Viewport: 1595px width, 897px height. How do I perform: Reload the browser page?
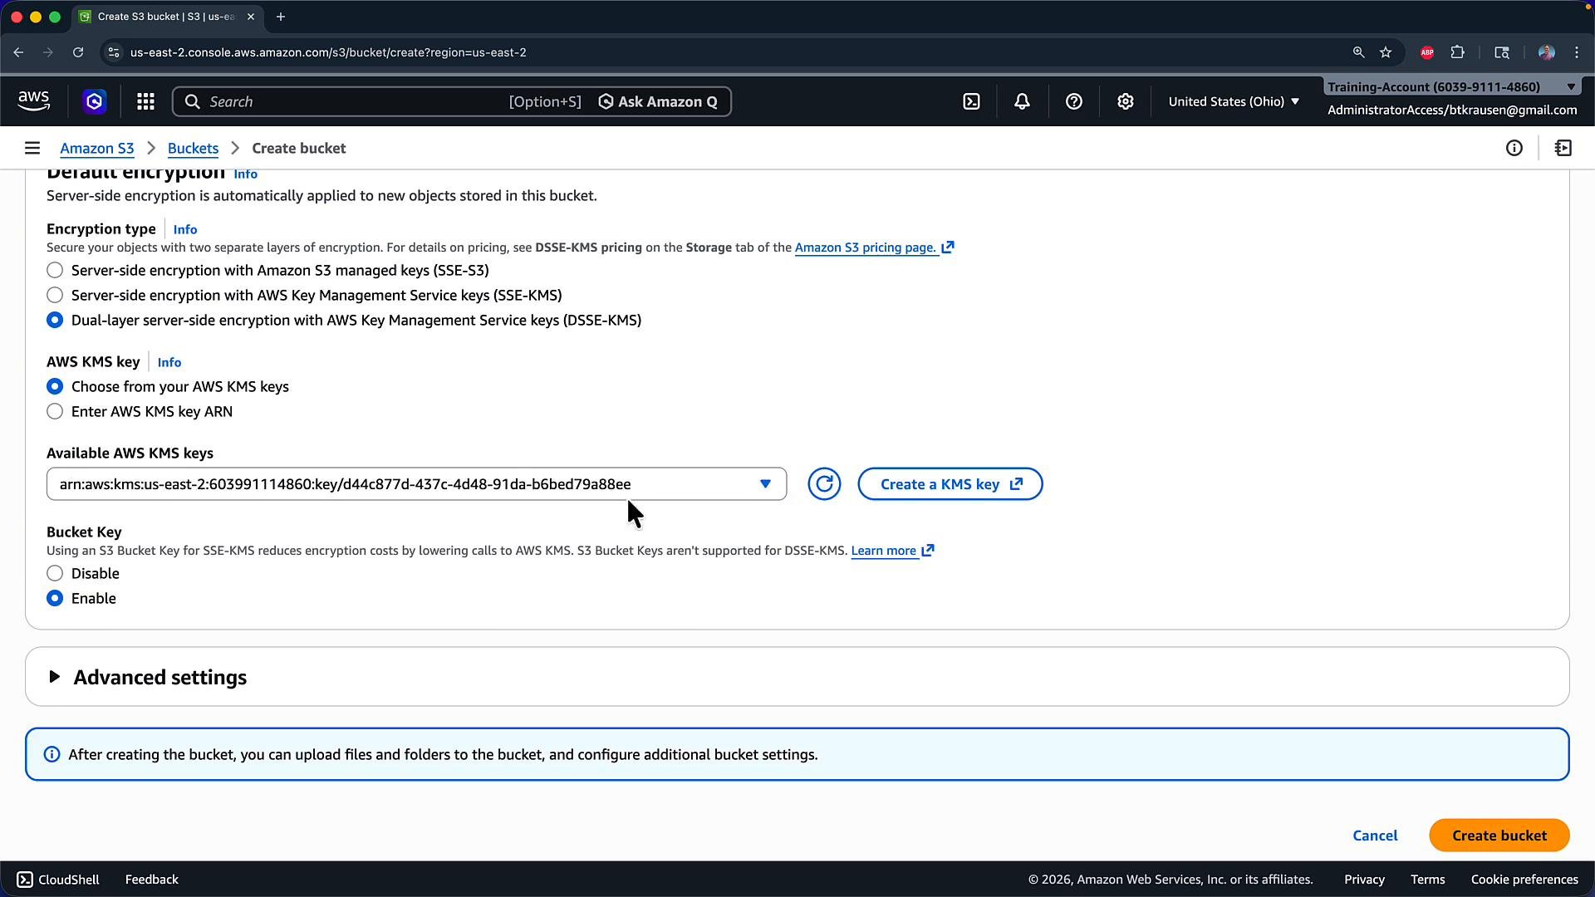(x=78, y=52)
